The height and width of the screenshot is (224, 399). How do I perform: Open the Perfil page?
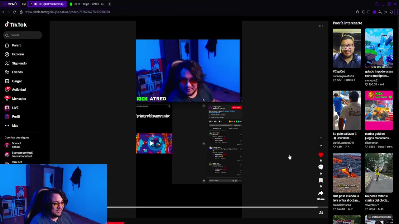pyautogui.click(x=16, y=117)
